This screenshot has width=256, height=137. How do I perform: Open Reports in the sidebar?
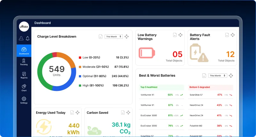point(24,75)
